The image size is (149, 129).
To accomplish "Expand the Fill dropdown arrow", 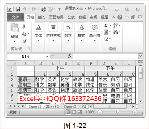I will (110, 32).
